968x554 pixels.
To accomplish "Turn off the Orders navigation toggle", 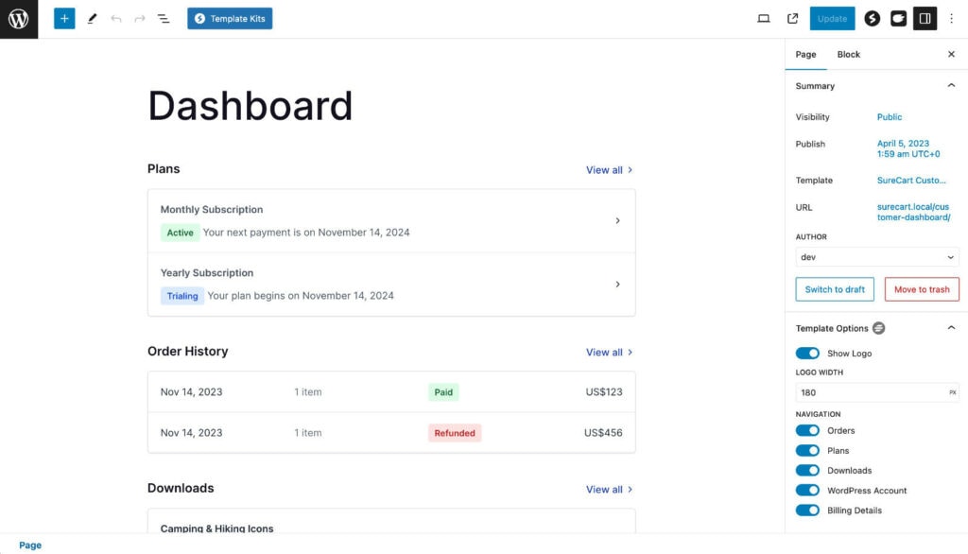I will (807, 430).
